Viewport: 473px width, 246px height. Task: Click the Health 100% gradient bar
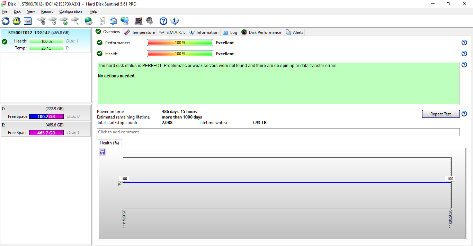(x=180, y=54)
